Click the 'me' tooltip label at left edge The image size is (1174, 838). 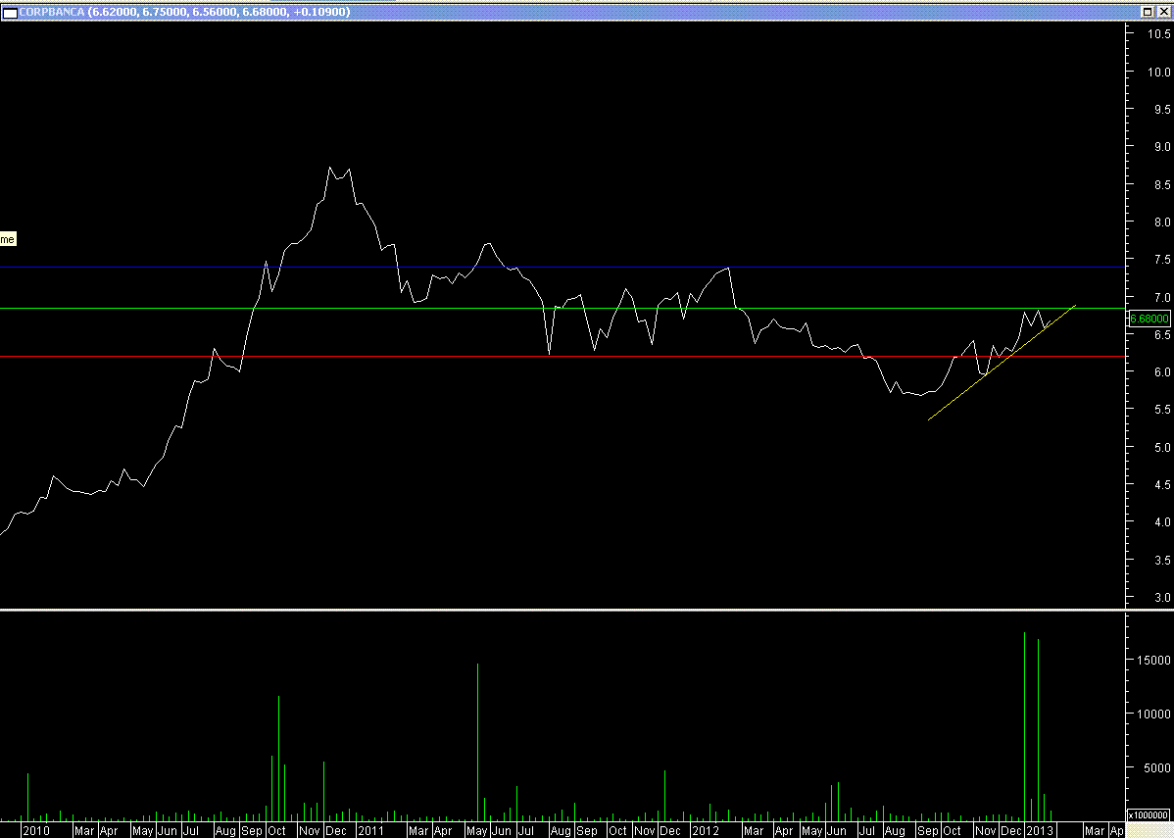click(8, 240)
